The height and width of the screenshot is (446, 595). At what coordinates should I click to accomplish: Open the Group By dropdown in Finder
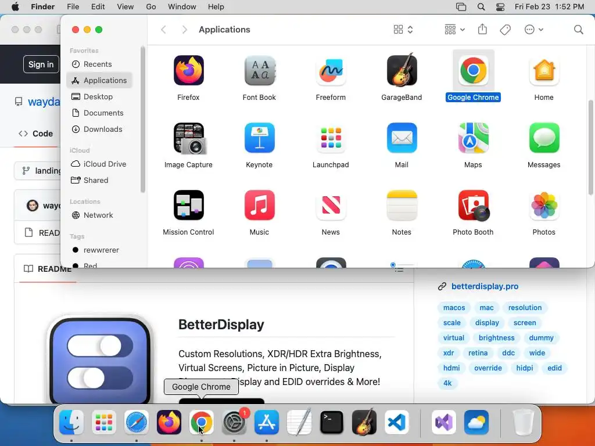tap(454, 30)
